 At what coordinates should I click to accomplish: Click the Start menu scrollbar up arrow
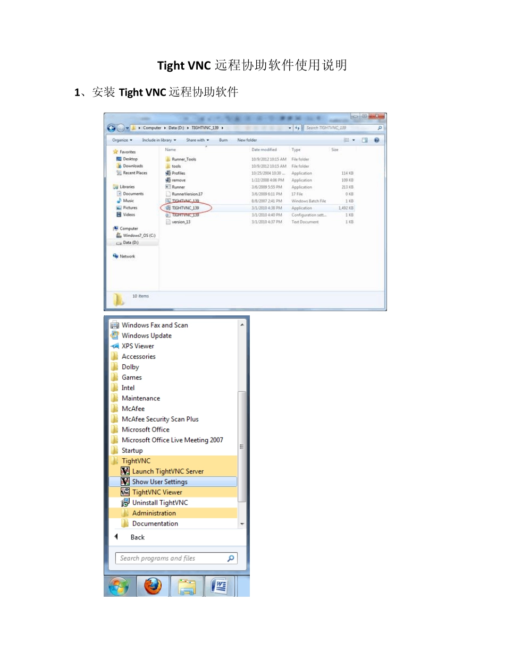pyautogui.click(x=242, y=324)
